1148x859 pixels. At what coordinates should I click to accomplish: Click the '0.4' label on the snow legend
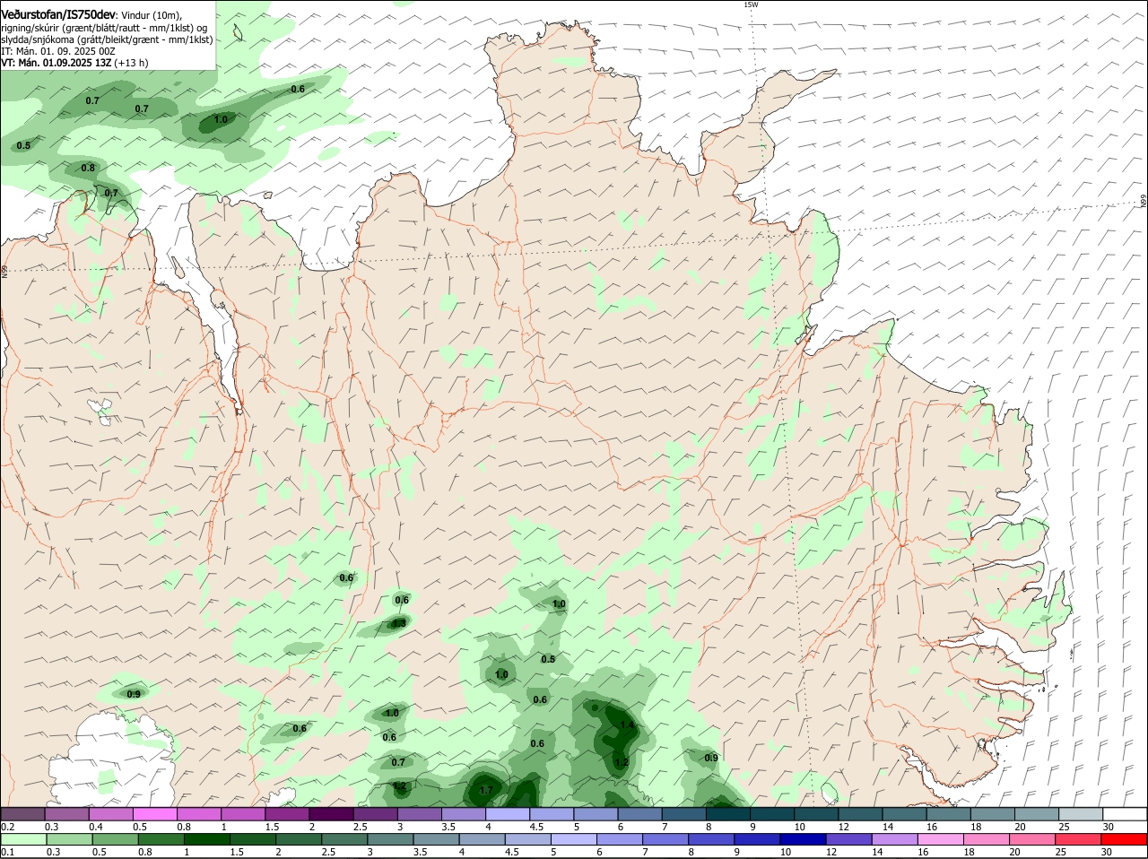[x=96, y=826]
